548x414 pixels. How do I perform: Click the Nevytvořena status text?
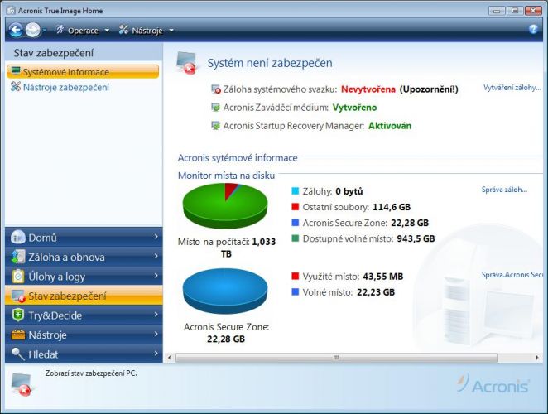(368, 89)
